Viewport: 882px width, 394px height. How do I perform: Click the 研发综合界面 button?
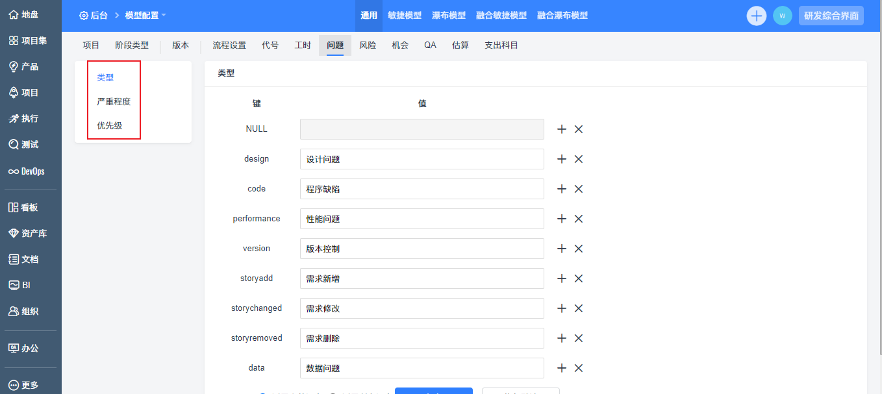coord(831,16)
